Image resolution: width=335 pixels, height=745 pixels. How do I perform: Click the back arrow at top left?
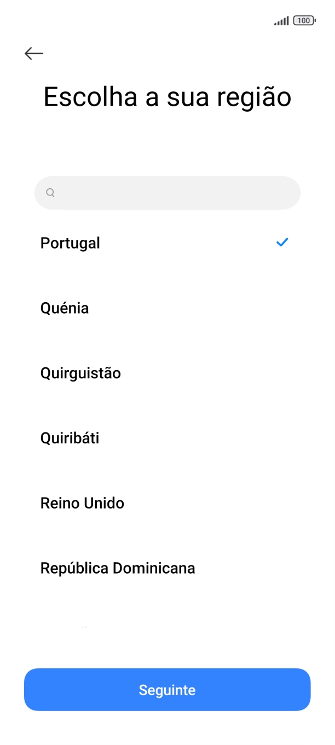(x=33, y=53)
